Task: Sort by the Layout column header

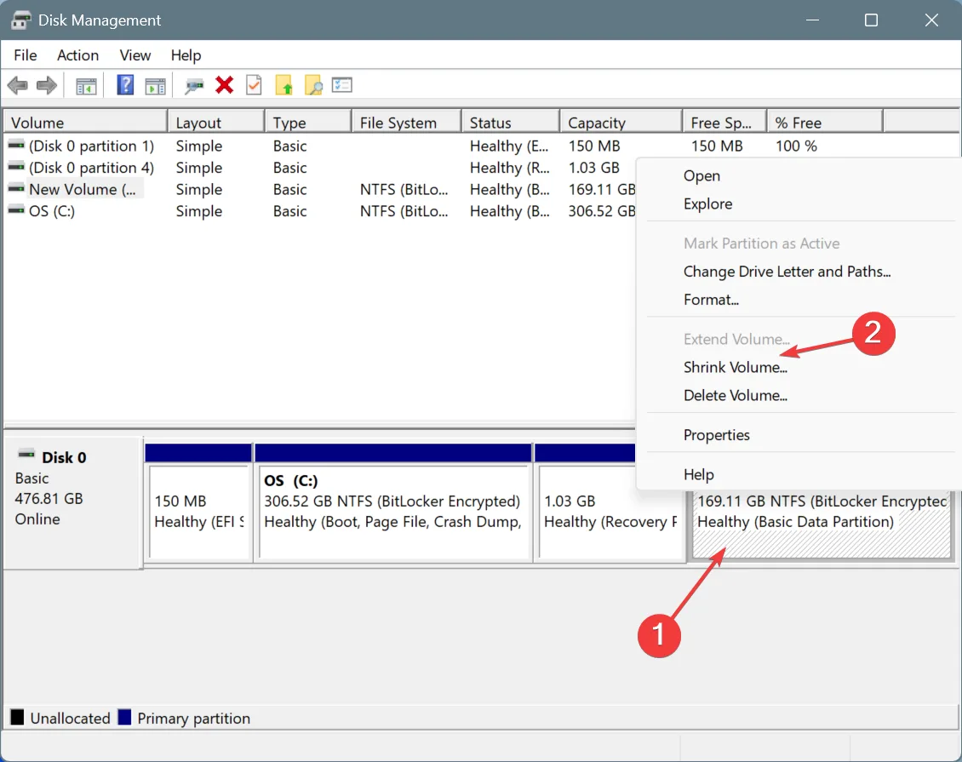Action: point(216,122)
